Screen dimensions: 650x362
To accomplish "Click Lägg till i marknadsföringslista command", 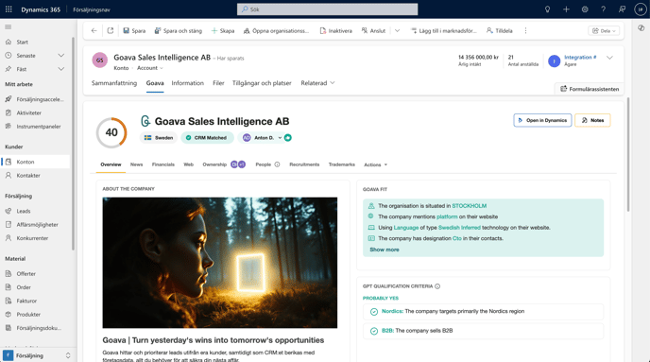I will (443, 30).
